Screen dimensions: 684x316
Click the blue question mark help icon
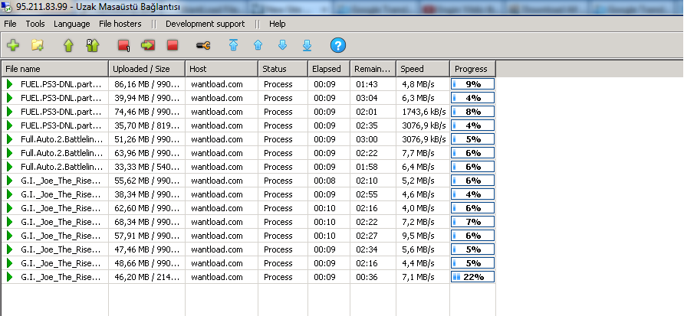click(x=338, y=45)
